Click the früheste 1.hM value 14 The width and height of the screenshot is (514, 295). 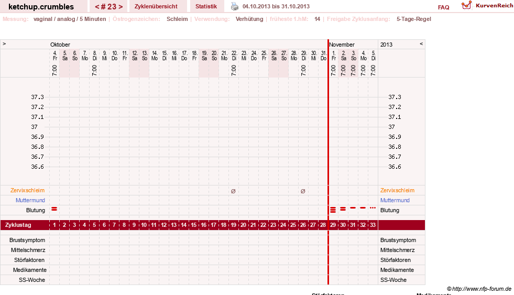tap(317, 19)
